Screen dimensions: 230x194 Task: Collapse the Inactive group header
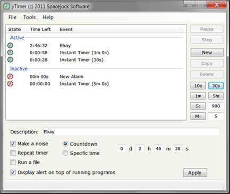click(x=19, y=69)
